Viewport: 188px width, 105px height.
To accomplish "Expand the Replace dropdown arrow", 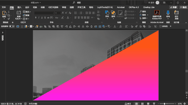I will pos(147,15).
